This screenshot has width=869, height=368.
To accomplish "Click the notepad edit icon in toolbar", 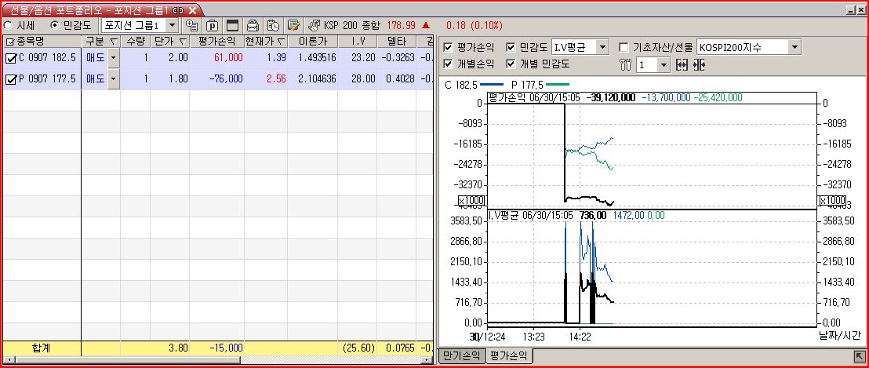I will [x=293, y=25].
